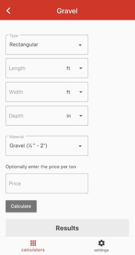
Task: Click the Calculate button
Action: (x=21, y=206)
